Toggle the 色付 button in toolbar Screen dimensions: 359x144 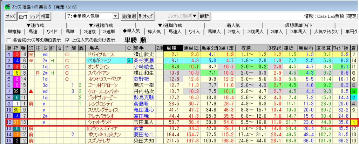click(22, 16)
